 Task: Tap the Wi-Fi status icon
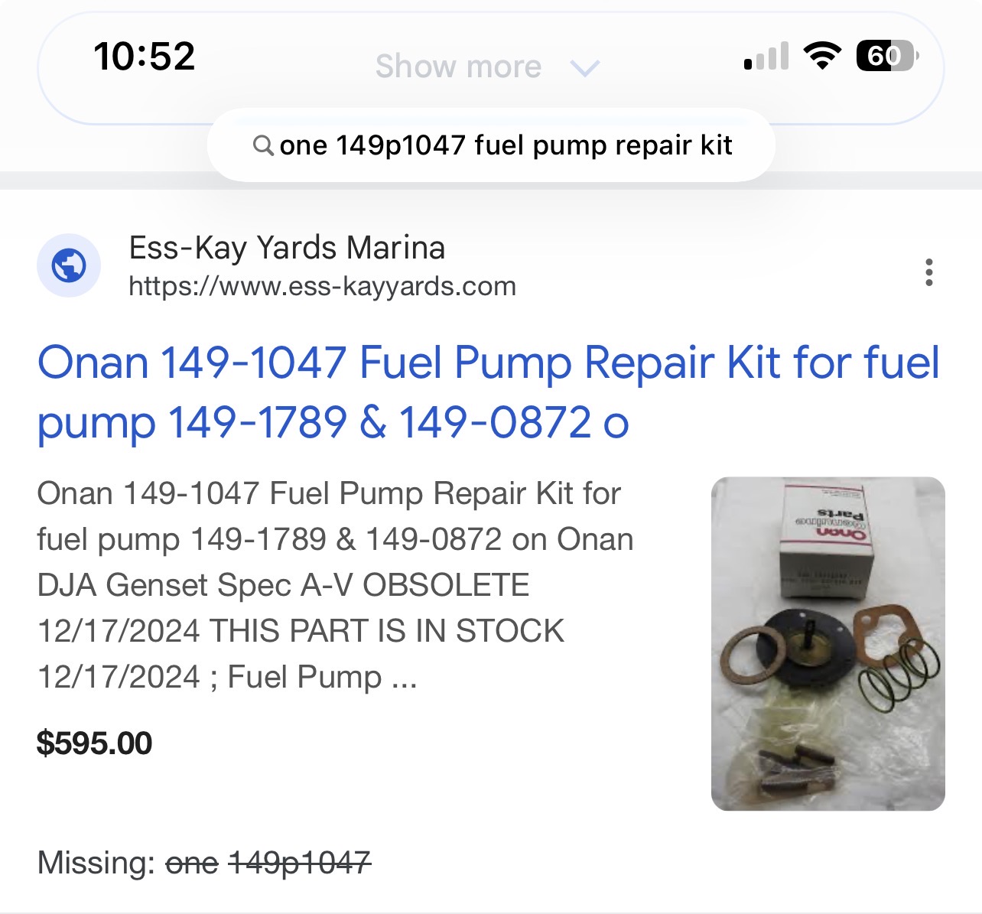pos(821,56)
